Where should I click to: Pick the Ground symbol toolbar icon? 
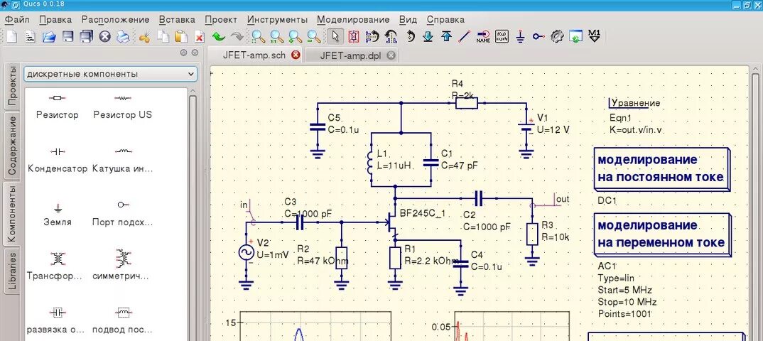520,36
